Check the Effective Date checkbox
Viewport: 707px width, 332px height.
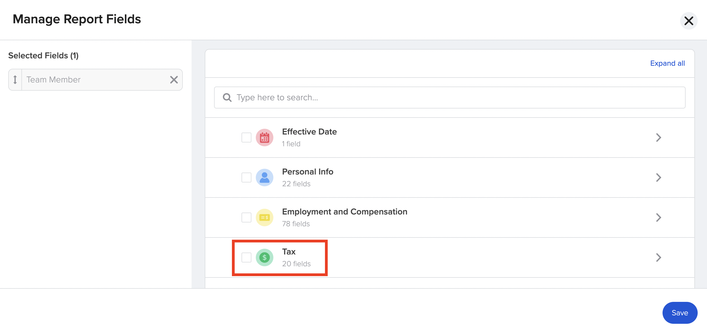246,138
